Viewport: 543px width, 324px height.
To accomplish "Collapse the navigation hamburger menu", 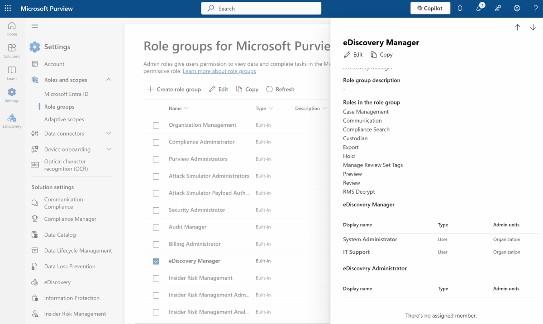I will [x=35, y=26].
